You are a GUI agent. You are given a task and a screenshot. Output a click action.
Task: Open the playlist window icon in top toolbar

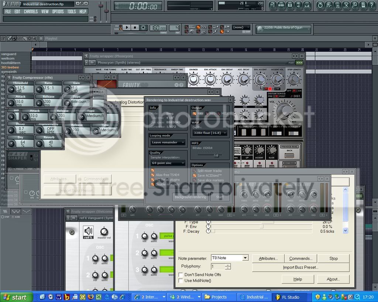(273, 5)
